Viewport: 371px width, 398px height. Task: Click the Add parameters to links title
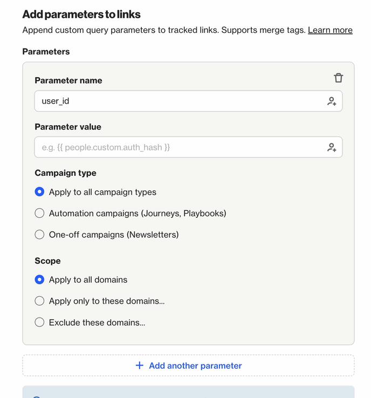pos(81,15)
